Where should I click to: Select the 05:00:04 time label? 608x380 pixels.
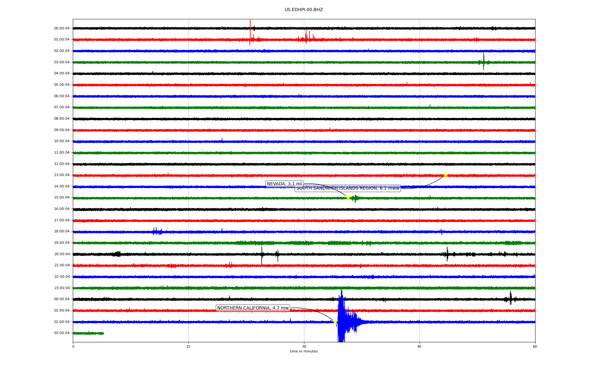(x=62, y=85)
